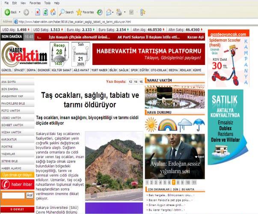Image resolution: width=258 pixels, height=214 pixels.
Task: Click the Habervaktim site logo
Action: click(24, 54)
